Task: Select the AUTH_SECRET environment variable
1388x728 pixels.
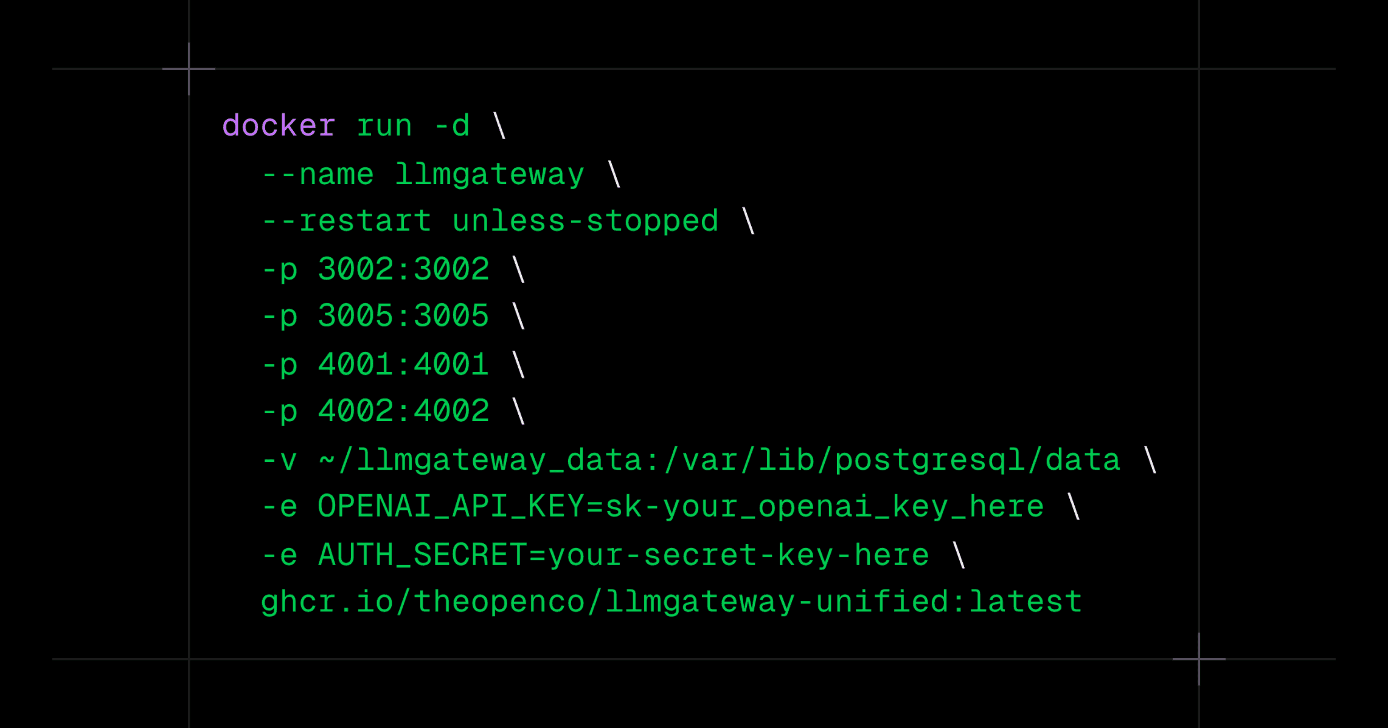Action: click(623, 555)
